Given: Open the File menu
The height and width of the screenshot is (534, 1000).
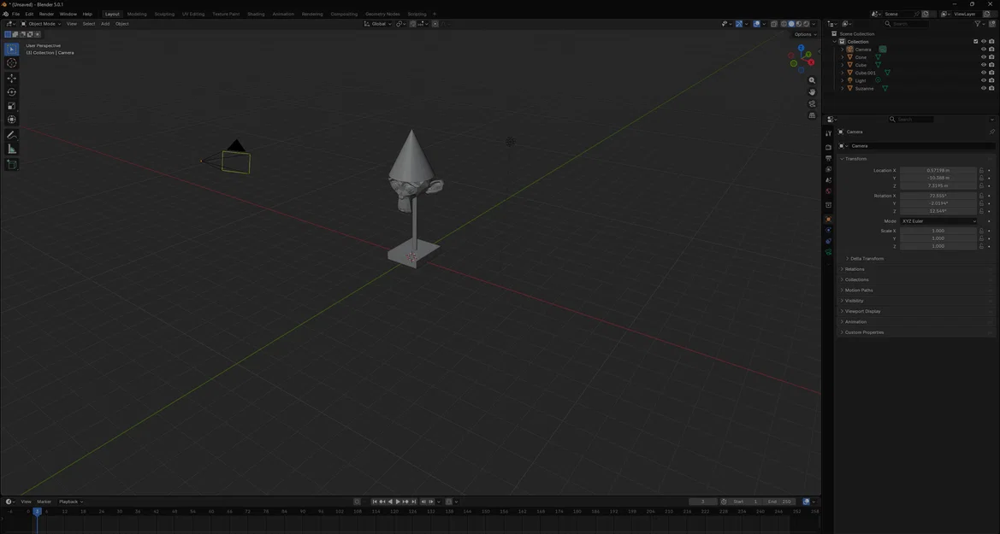Looking at the screenshot, I should click(x=16, y=14).
